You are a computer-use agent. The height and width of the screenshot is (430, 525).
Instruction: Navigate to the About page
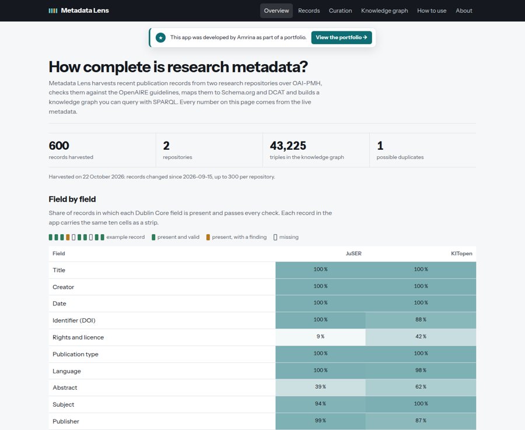[464, 10]
